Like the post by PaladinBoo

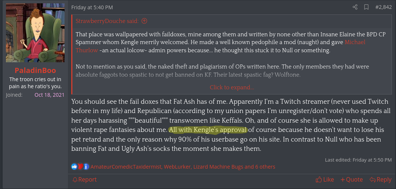point(325,180)
